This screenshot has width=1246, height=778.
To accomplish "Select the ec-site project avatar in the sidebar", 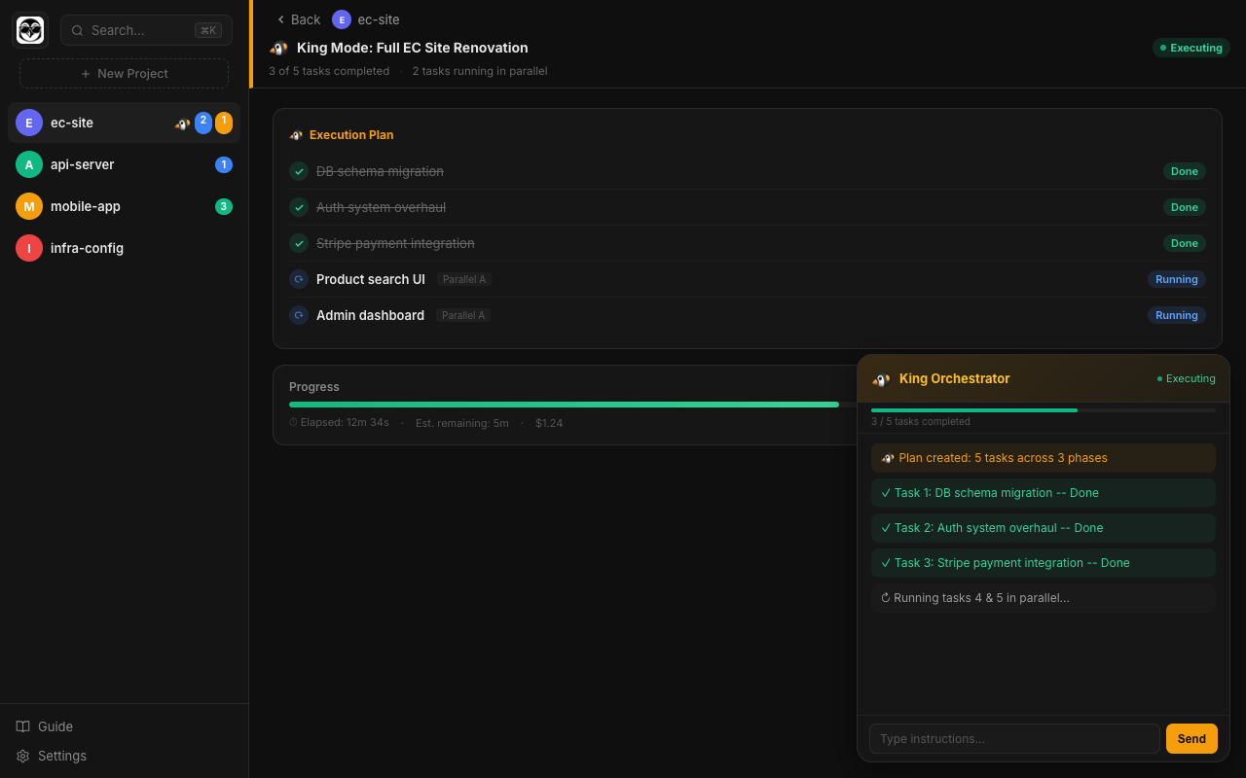I will 28,123.
